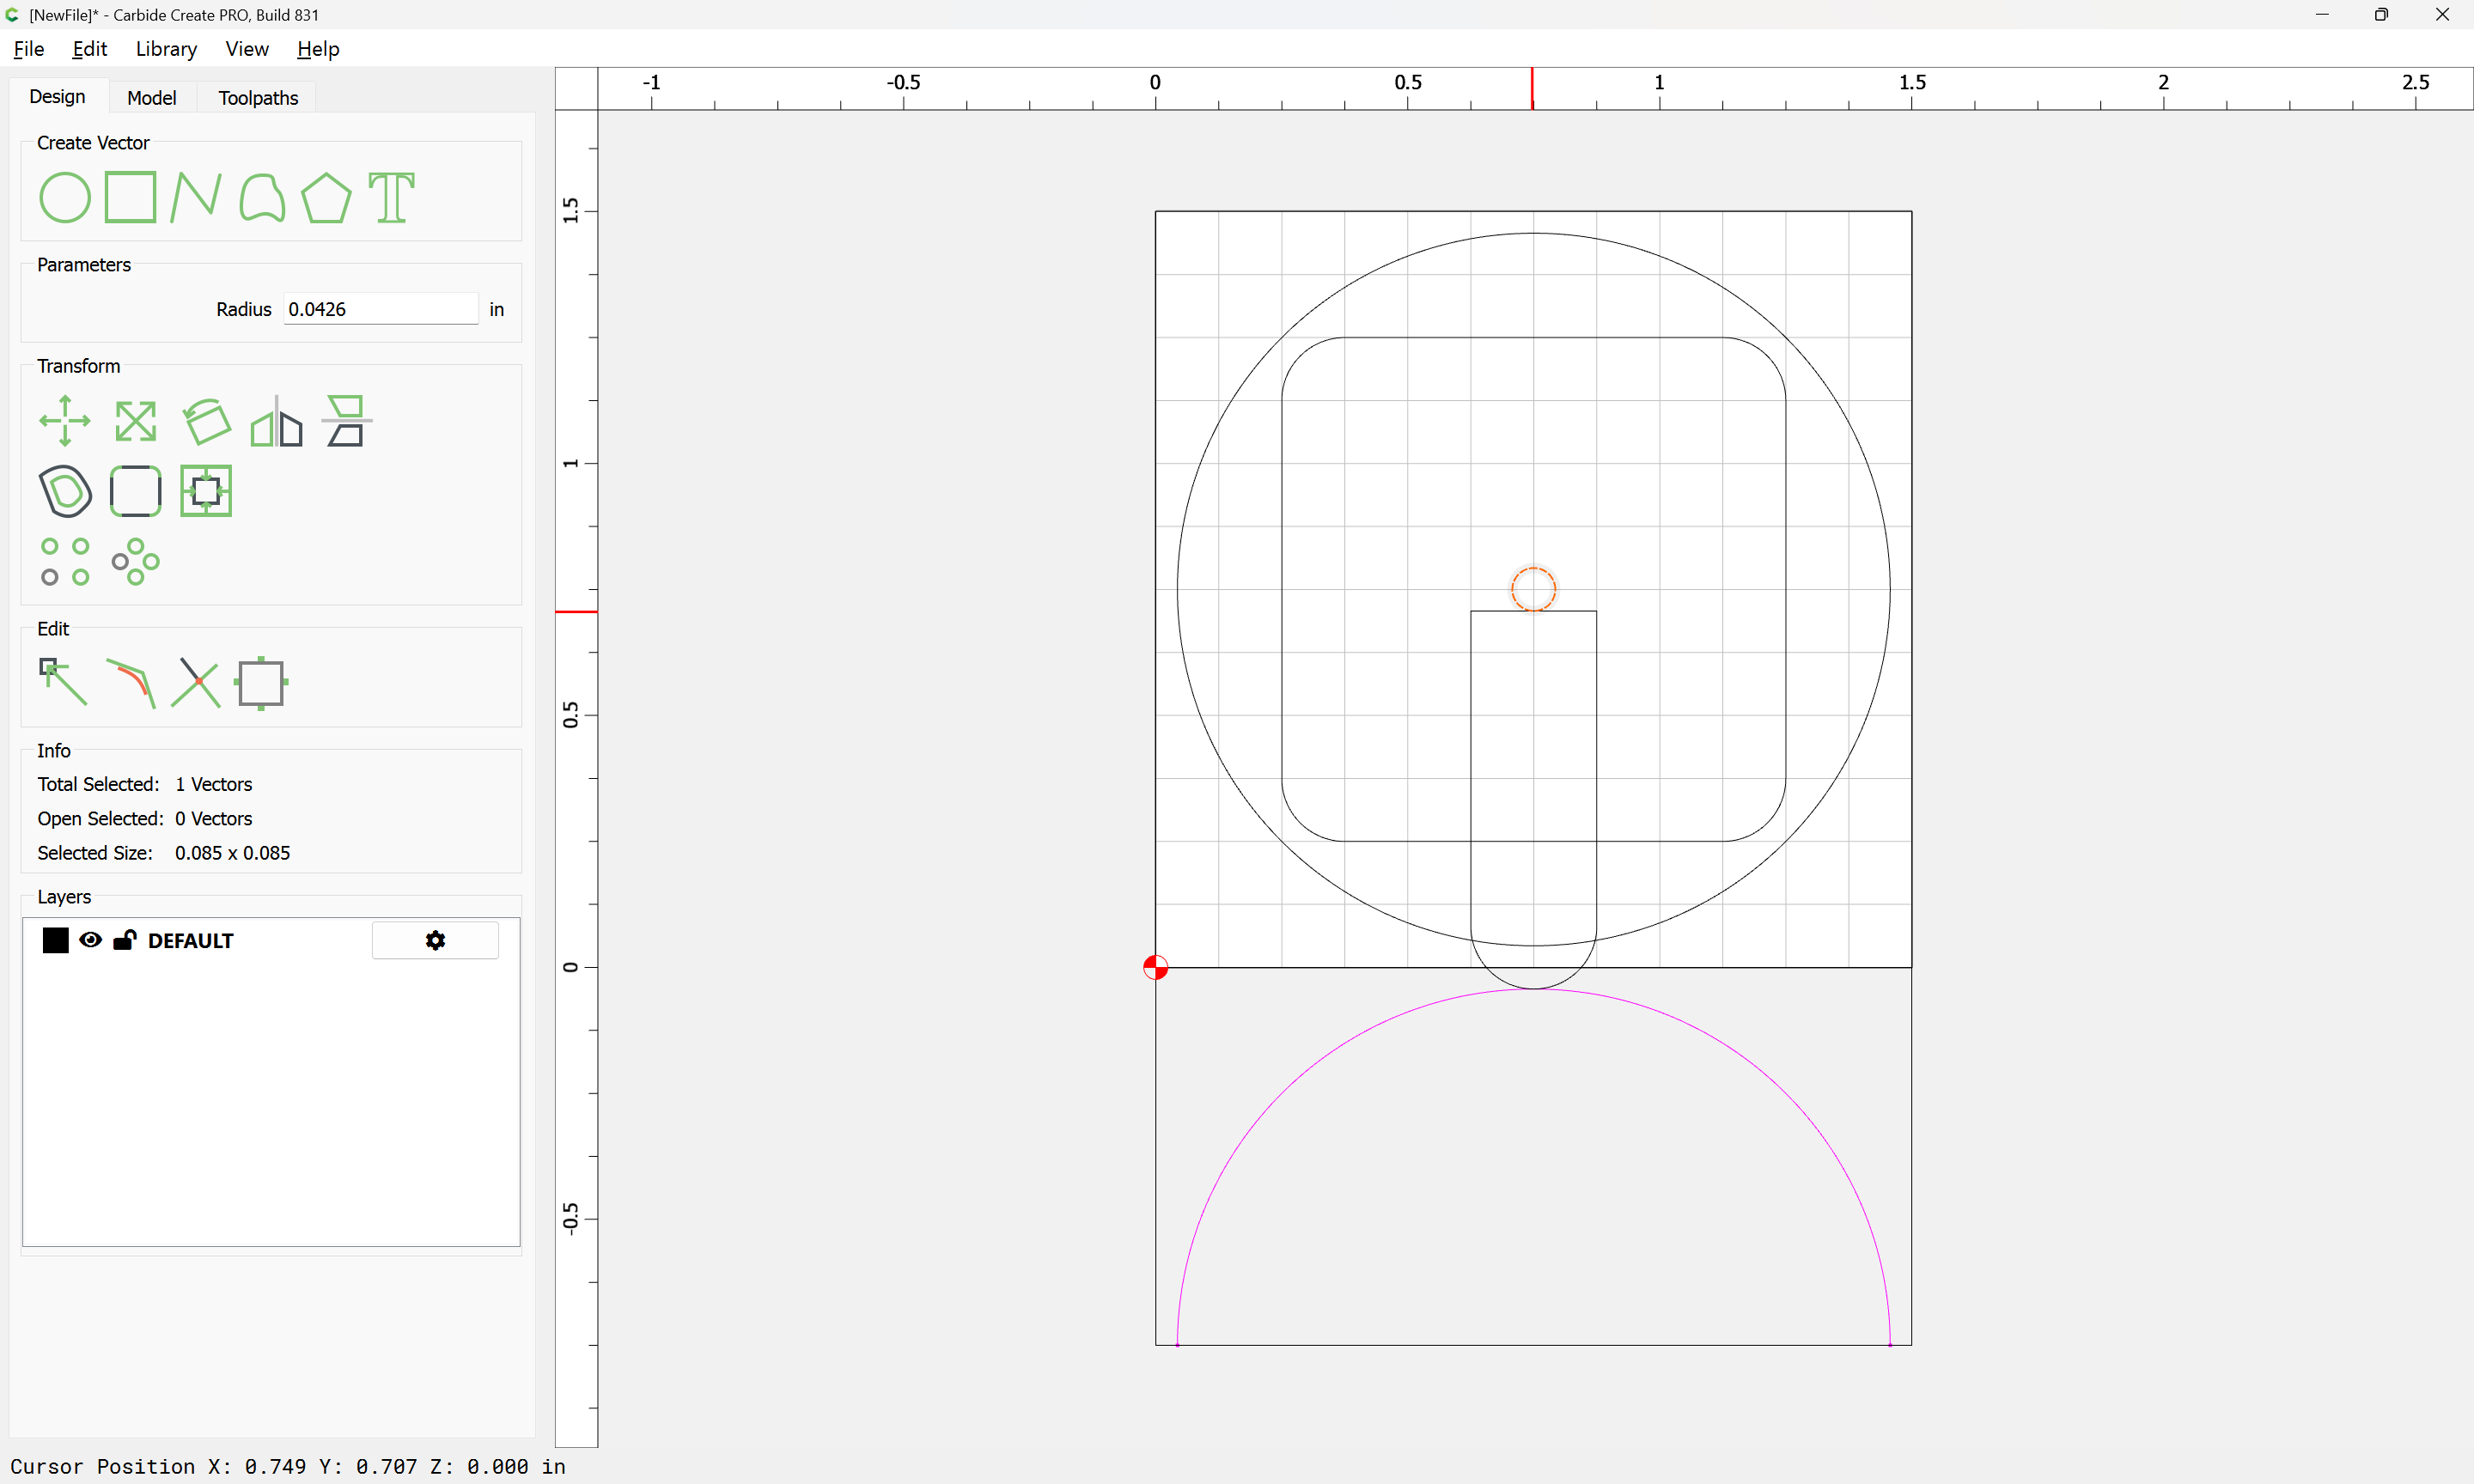Select the Text creation tool
Screen dimensions: 2474x1484
coord(391,197)
